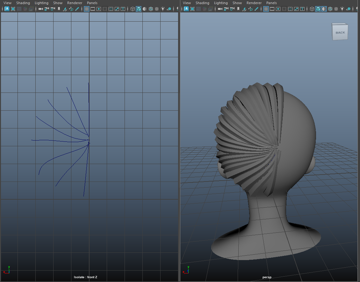Open the Shading menu in persp panel
This screenshot has width=360, height=282.
click(202, 3)
